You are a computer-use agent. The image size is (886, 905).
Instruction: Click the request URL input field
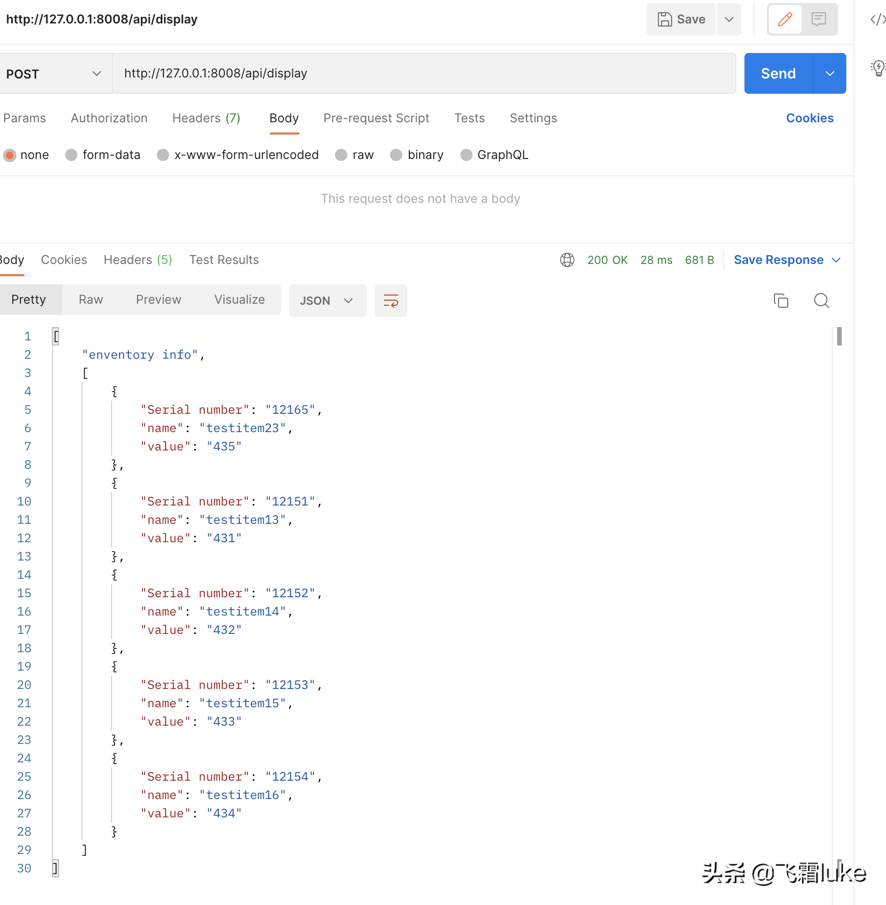(x=424, y=73)
